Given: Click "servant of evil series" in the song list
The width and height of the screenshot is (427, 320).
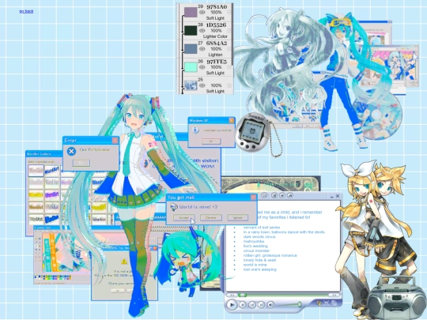Looking at the screenshot, I should (x=262, y=228).
